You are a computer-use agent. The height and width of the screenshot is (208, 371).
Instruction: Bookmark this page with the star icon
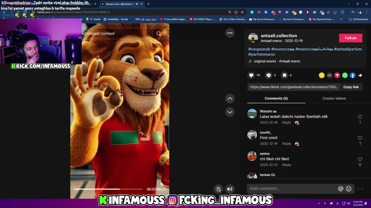242,12
